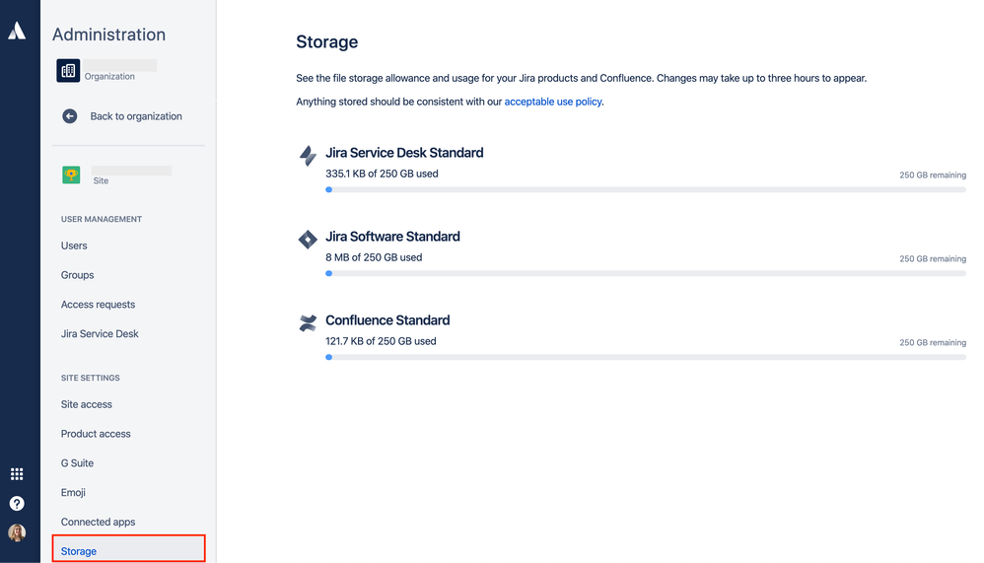Open Connected apps settings
Screen dimensions: 984x563
click(98, 523)
